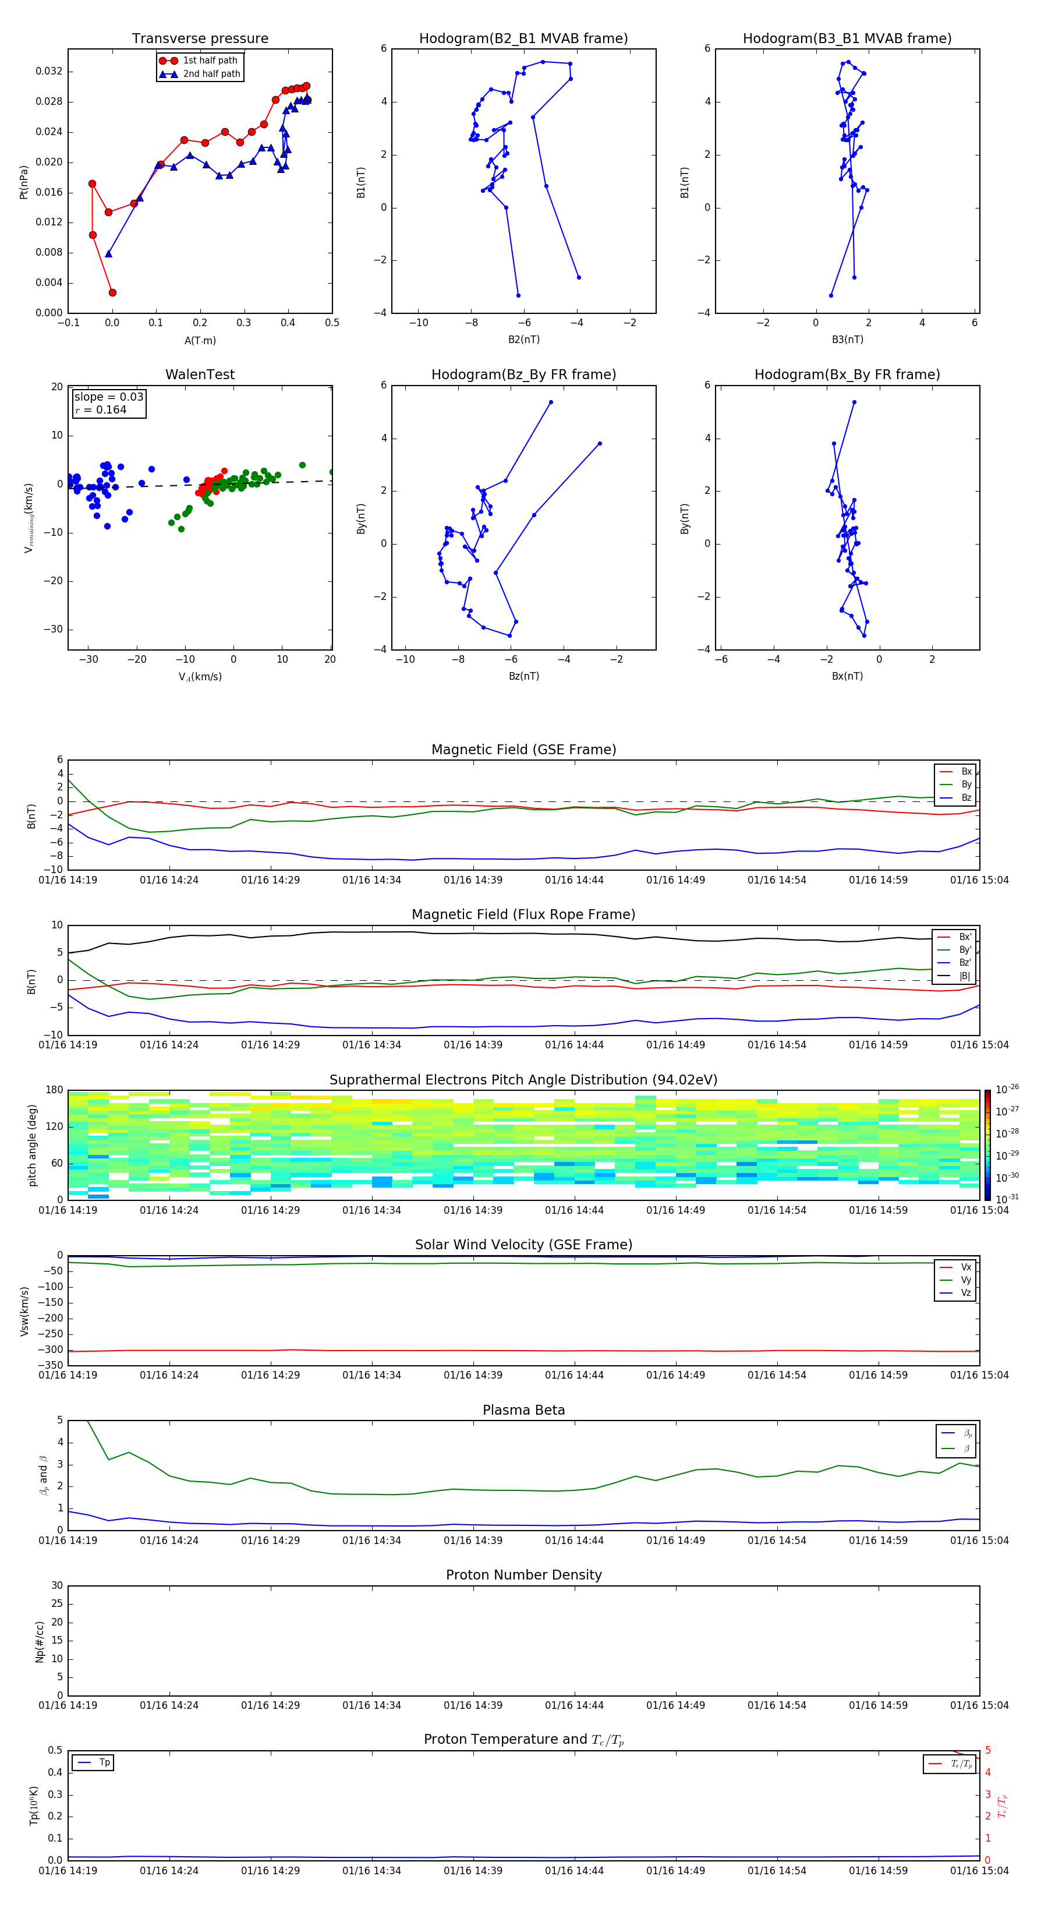Click colorbar label '10^-26'
1048x1922 pixels.
point(1007,1089)
